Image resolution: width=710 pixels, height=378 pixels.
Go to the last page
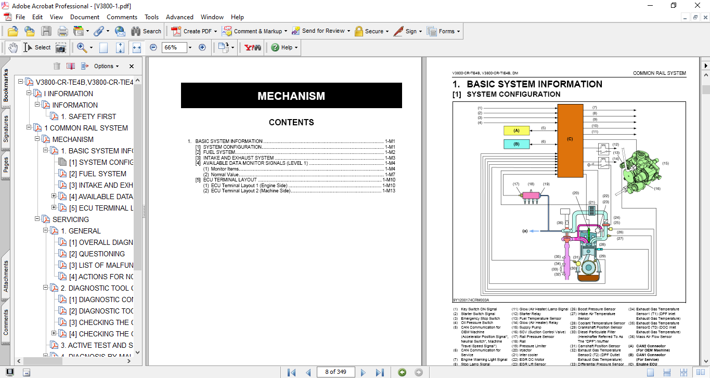coord(380,372)
